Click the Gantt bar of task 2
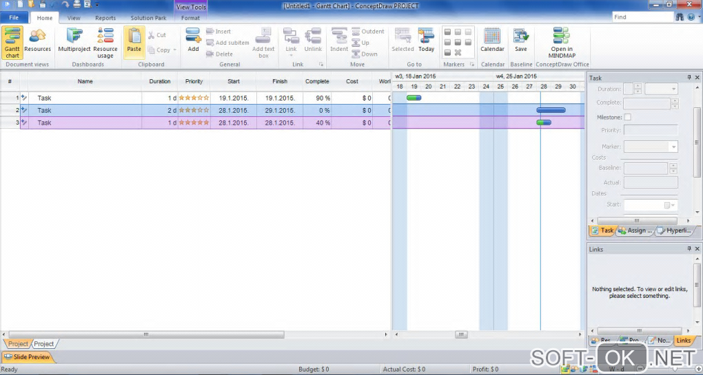703x375 pixels. click(x=551, y=110)
